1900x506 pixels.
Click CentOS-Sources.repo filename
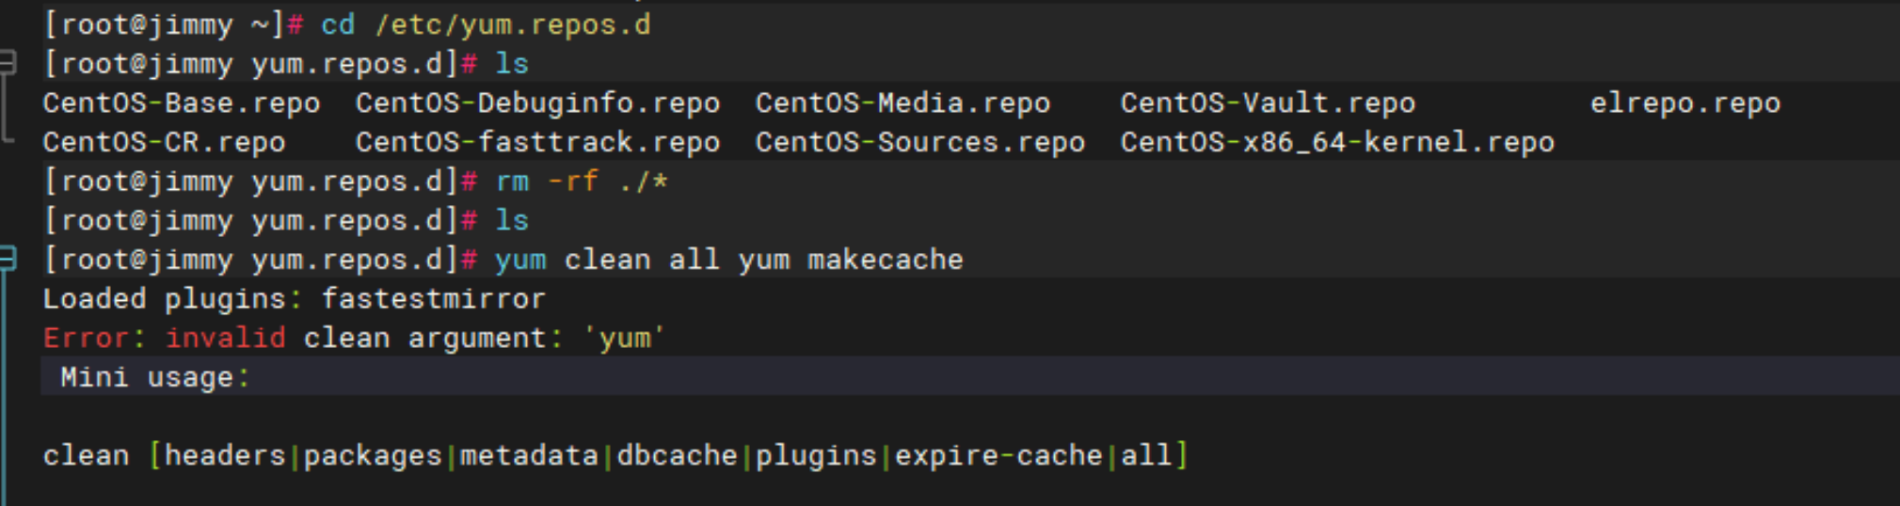(920, 142)
